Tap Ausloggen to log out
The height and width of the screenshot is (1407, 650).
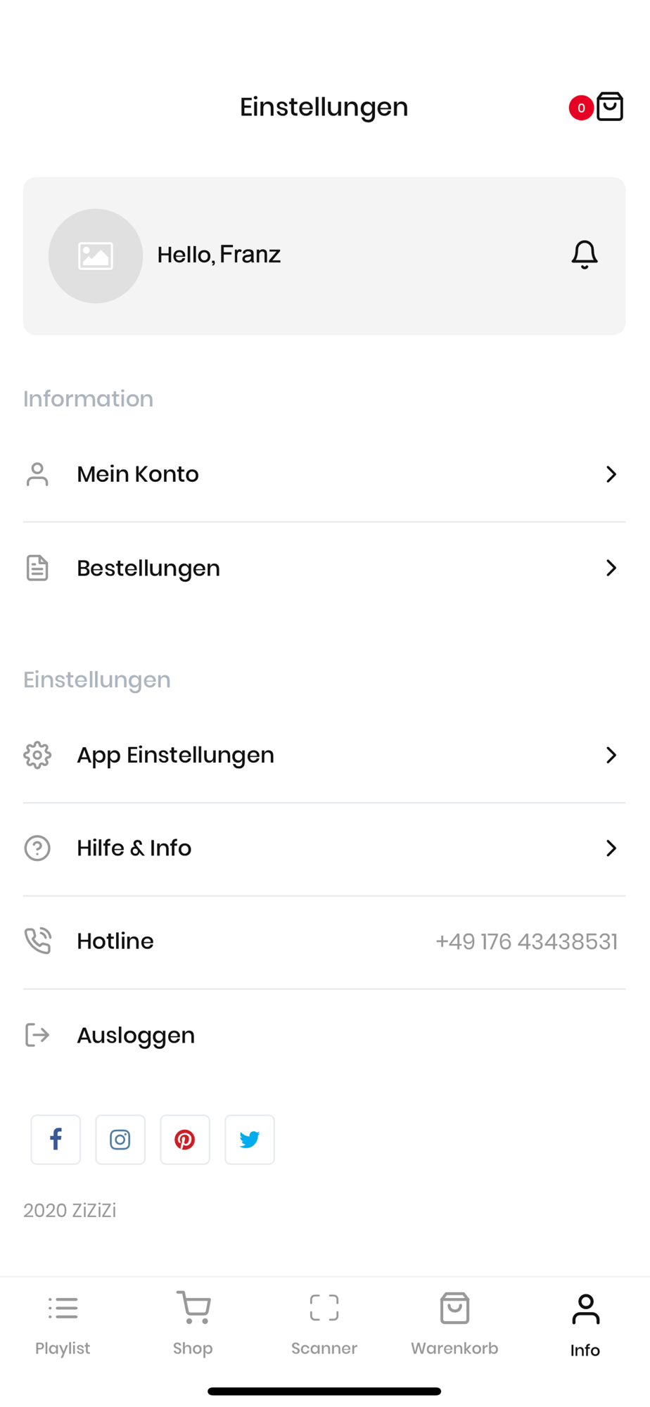tap(136, 1036)
